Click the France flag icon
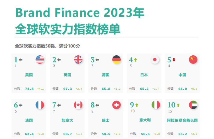 (40, 105)
